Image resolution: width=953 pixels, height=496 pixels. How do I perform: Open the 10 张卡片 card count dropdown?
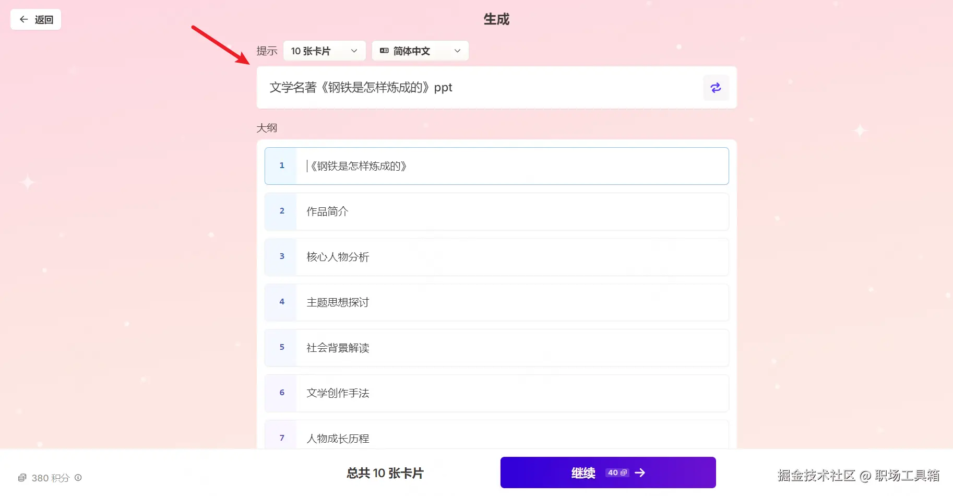click(324, 51)
